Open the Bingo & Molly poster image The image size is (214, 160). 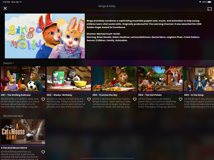[45, 36]
